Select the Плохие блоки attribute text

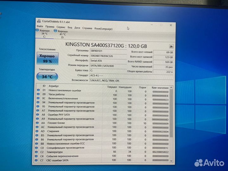[x=56, y=123]
